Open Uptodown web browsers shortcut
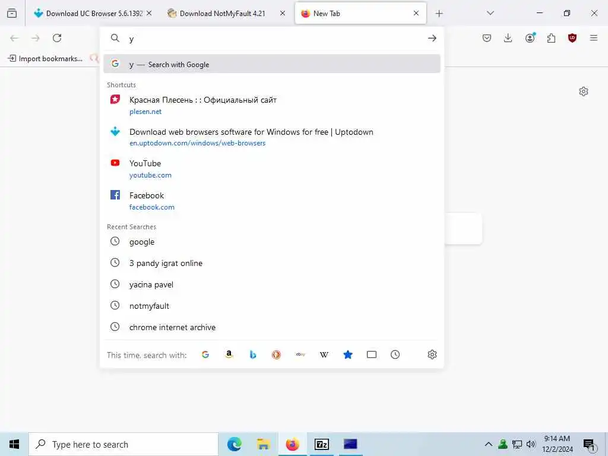Screen dimensions: 608x456 pos(272,137)
